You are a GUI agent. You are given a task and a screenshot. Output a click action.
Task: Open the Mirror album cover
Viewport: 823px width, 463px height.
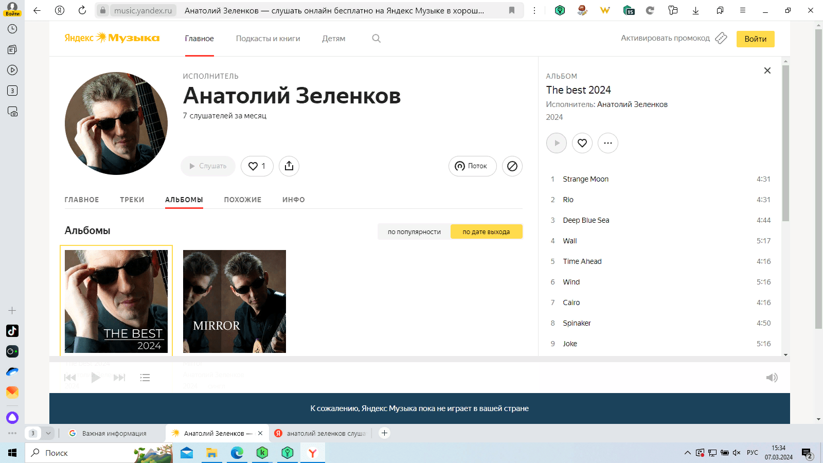click(x=235, y=301)
